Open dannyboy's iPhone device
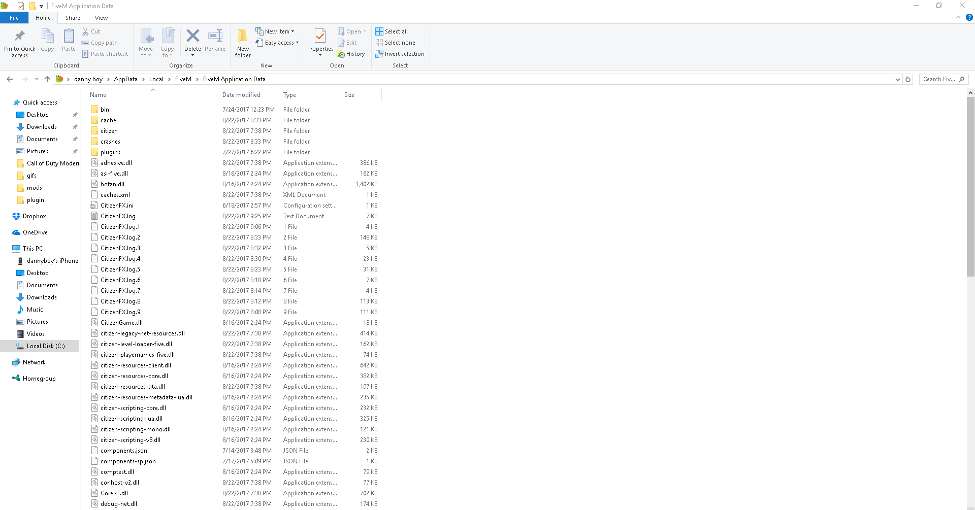 tap(52, 261)
